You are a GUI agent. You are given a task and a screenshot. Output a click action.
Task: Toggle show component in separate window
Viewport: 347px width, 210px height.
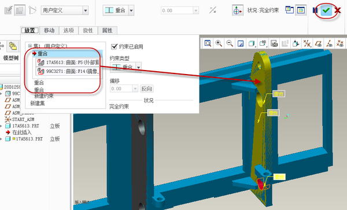289,10
